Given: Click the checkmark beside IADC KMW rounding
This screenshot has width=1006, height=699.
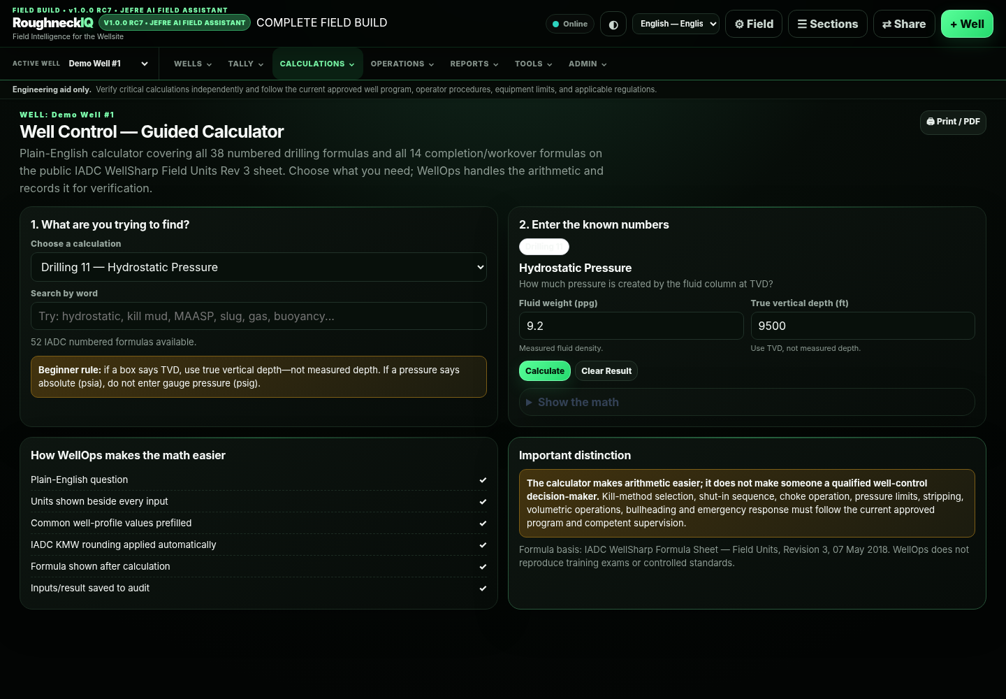Looking at the screenshot, I should click(483, 545).
